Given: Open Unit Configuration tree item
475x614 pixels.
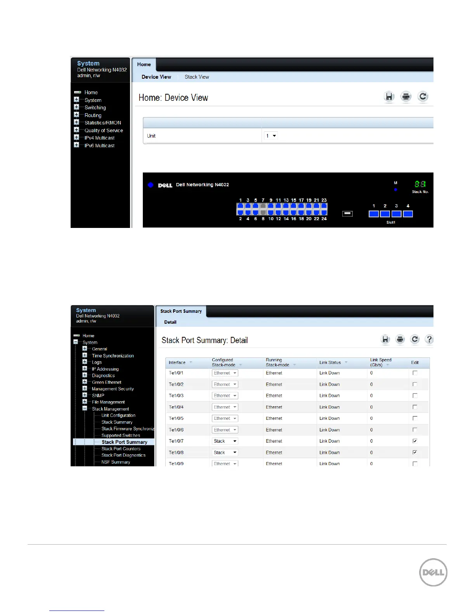Looking at the screenshot, I should tap(118, 416).
